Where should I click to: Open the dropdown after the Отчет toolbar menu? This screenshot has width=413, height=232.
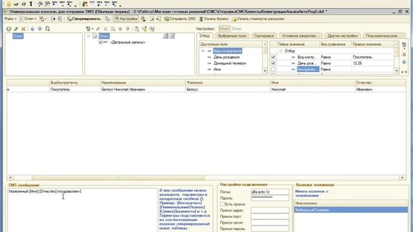coord(43,19)
